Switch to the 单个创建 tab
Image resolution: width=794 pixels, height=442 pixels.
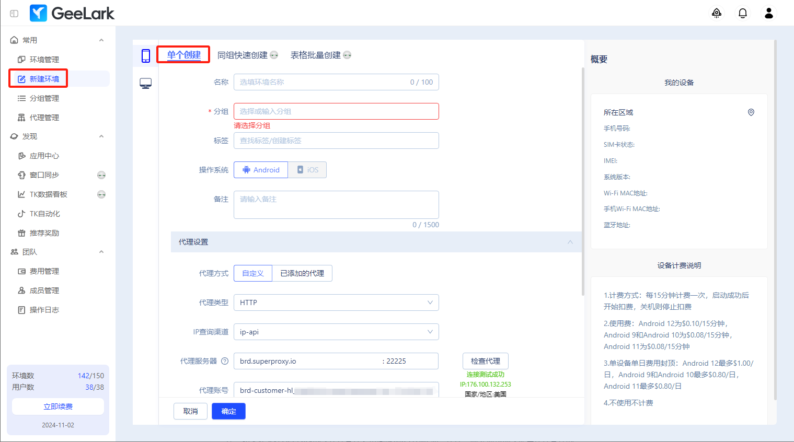pos(184,55)
